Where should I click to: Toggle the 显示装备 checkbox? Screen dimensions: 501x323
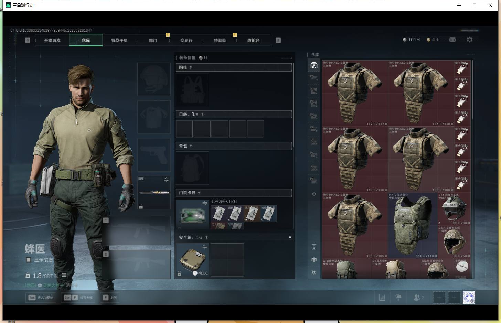[x=29, y=260]
